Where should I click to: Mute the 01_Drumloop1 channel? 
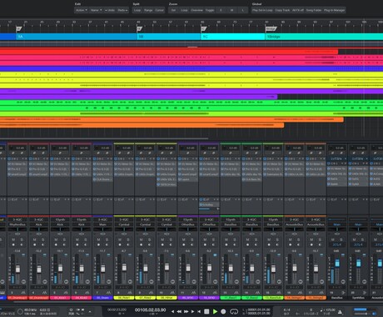pos(13,239)
